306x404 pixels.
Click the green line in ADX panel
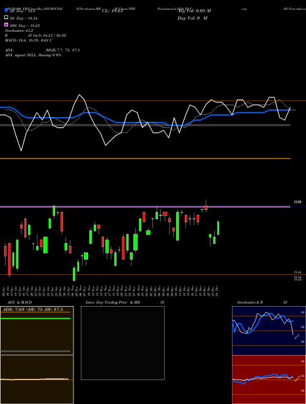coord(35,318)
